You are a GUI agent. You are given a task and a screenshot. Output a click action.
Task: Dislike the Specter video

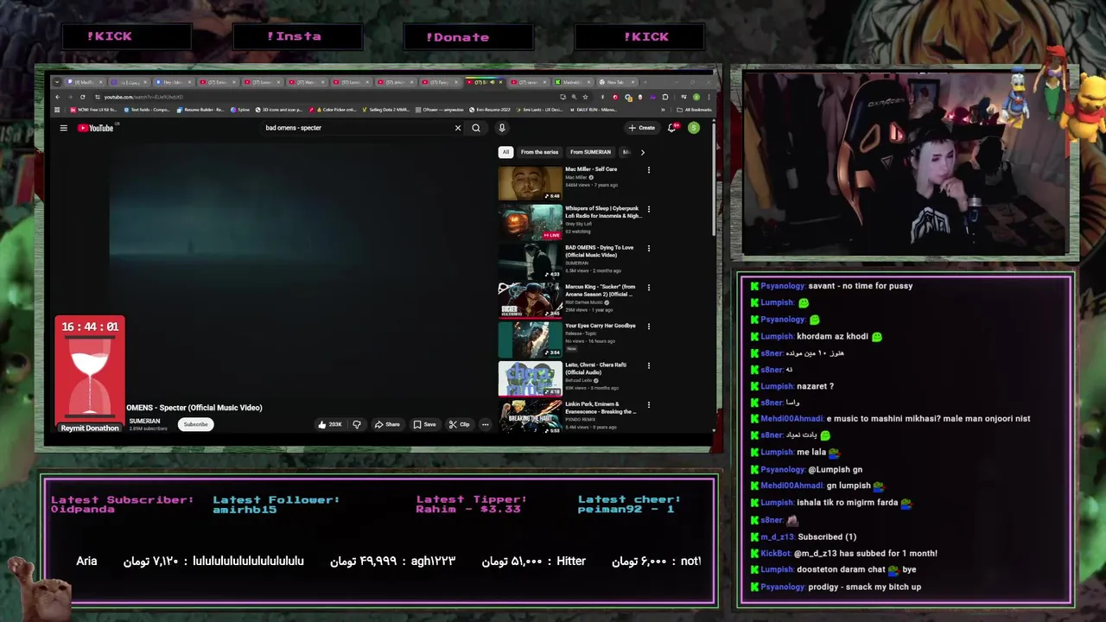[356, 424]
